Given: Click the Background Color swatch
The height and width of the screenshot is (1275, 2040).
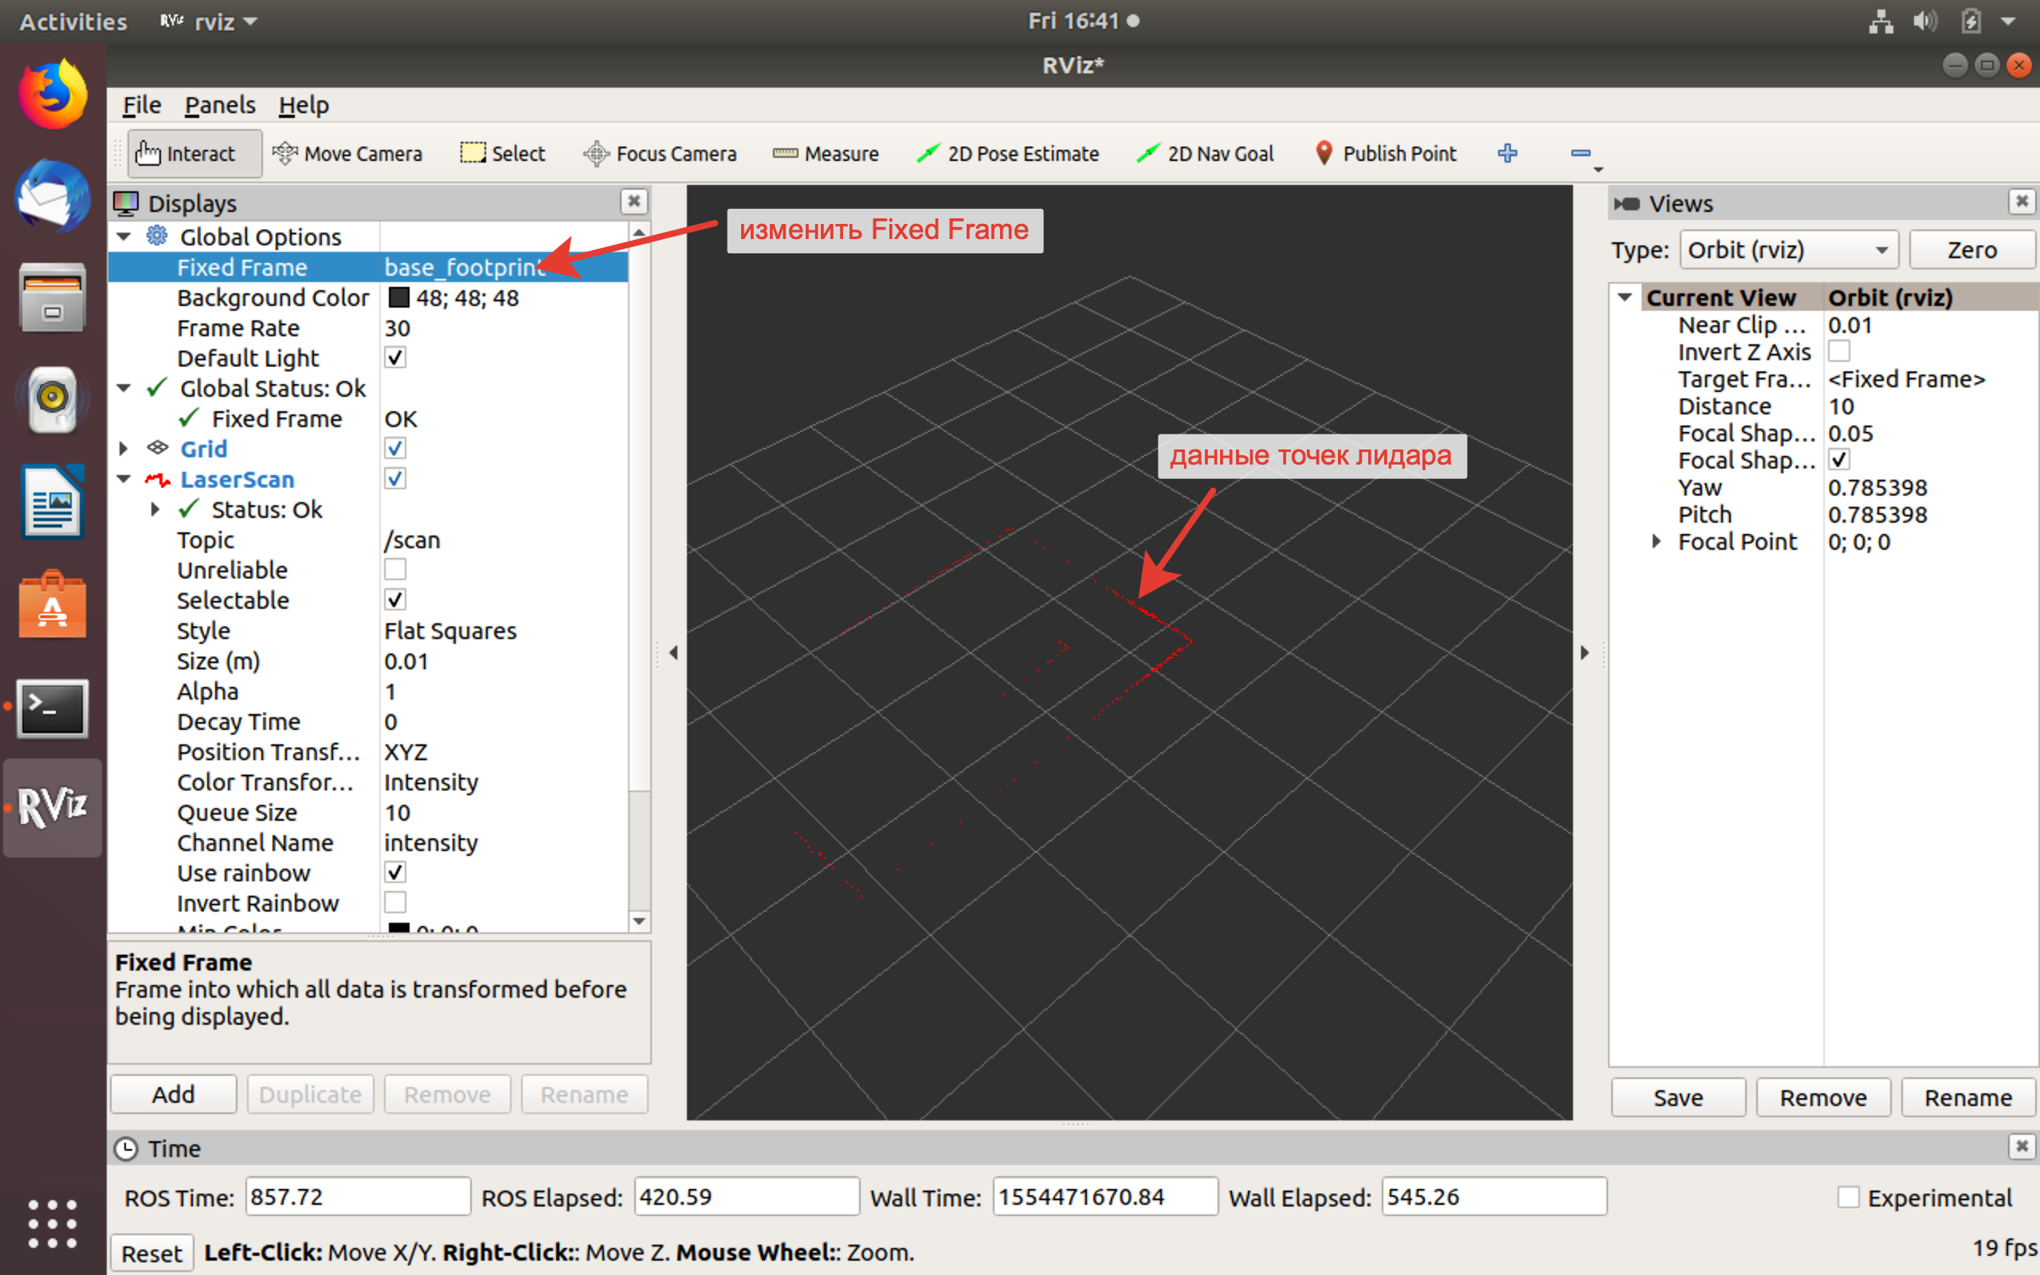Looking at the screenshot, I should point(398,298).
